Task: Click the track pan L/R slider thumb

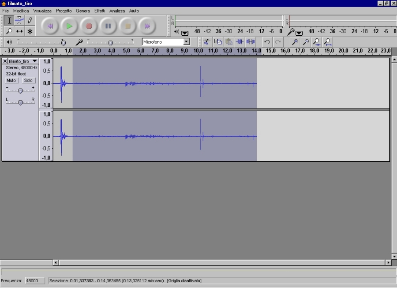Action: point(20,102)
